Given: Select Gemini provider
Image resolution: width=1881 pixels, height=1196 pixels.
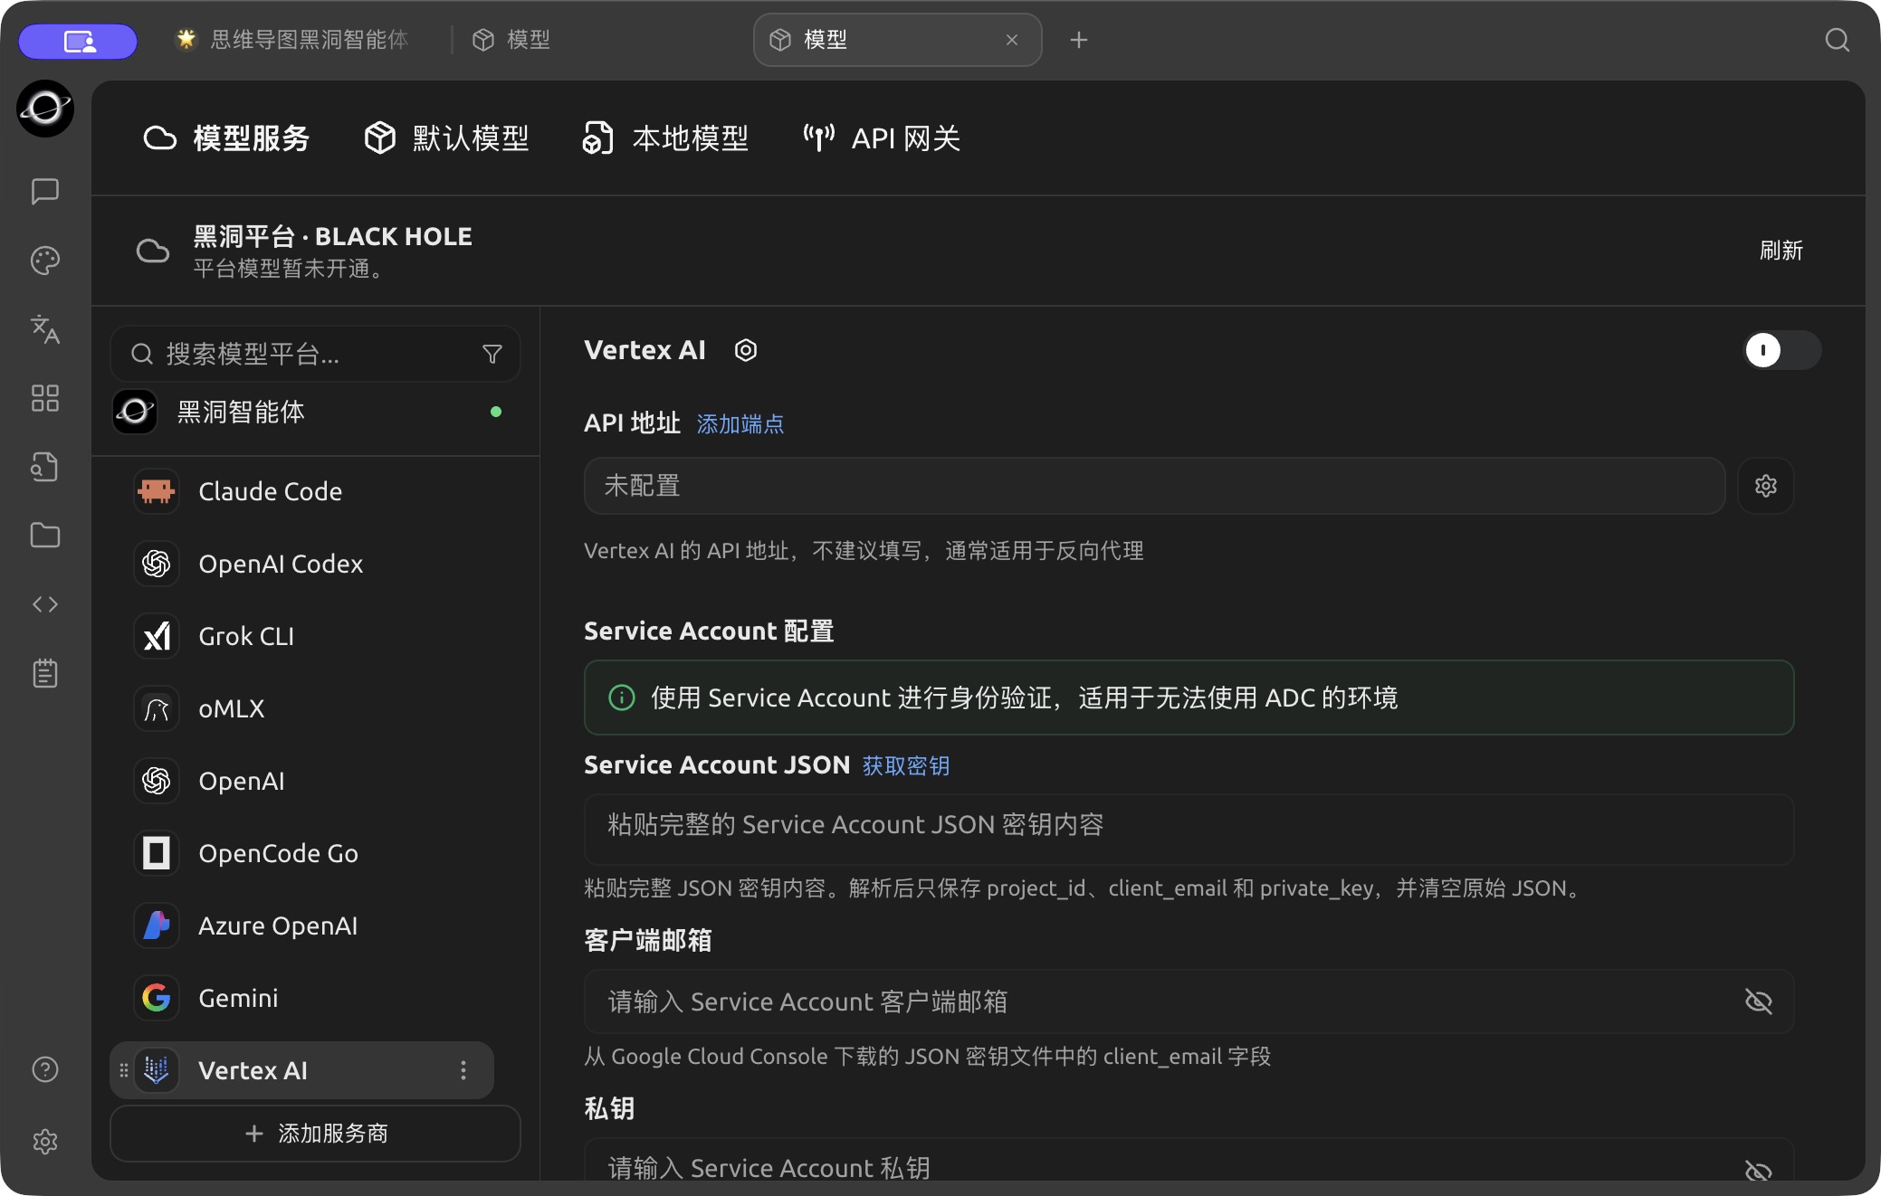Looking at the screenshot, I should pos(302,998).
